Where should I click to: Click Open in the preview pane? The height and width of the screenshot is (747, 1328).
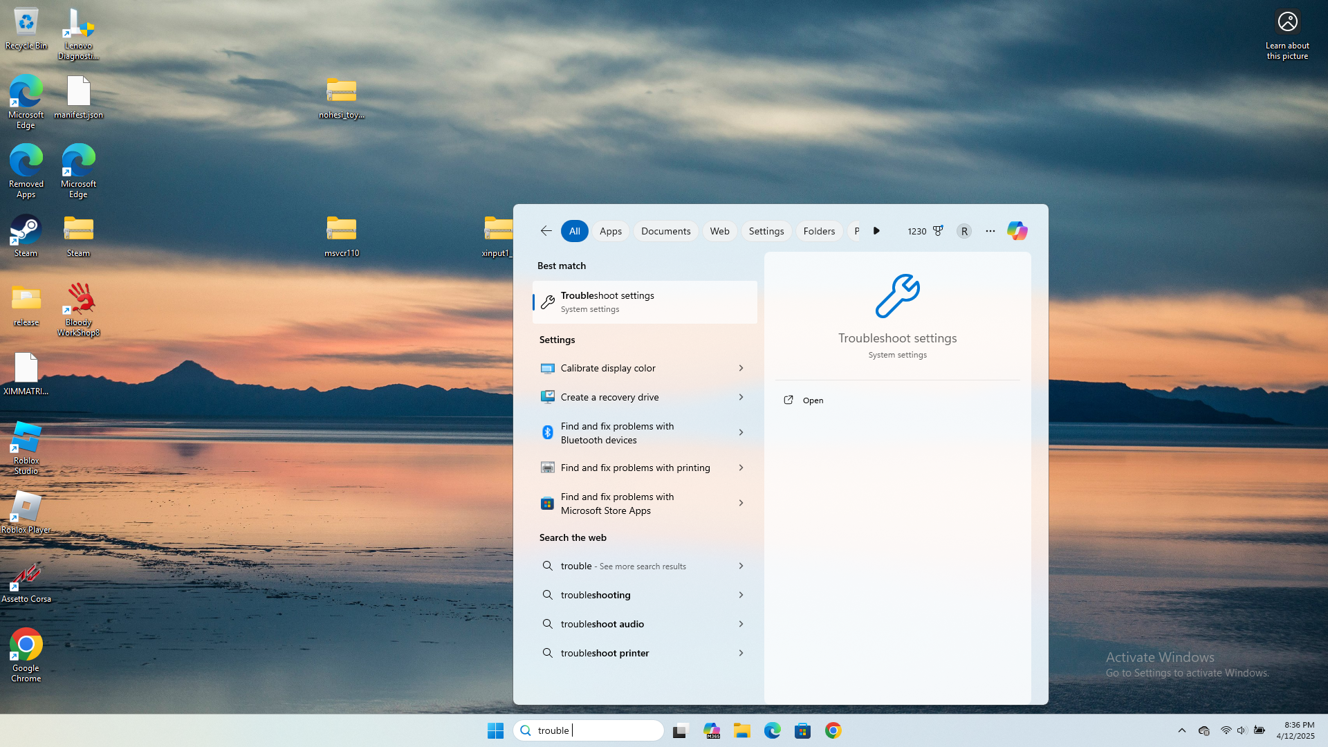[x=813, y=400]
